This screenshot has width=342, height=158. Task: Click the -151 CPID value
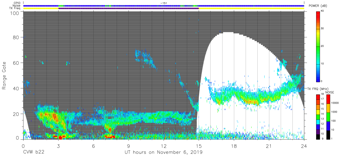tap(163, 3)
